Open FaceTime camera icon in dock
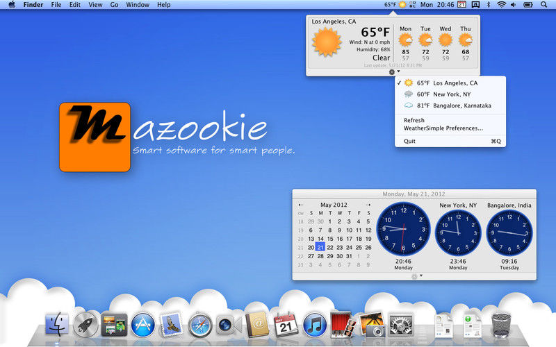Viewport: 556px width, 347px height. click(x=228, y=325)
